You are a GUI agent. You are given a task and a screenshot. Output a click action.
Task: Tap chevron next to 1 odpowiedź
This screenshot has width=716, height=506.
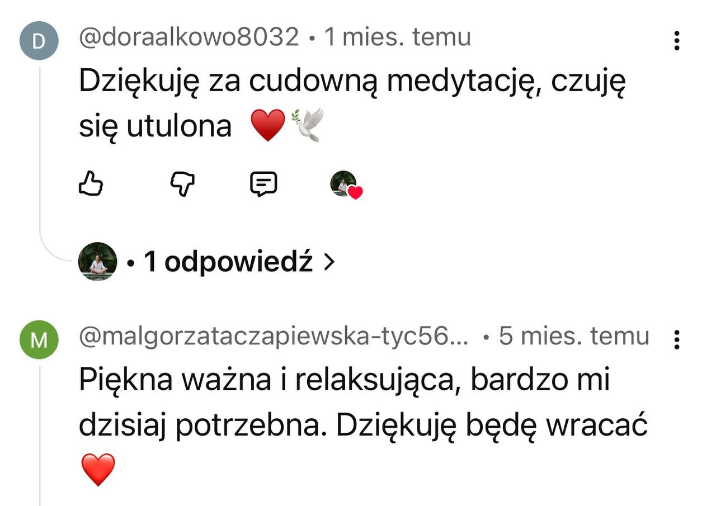coord(330,261)
